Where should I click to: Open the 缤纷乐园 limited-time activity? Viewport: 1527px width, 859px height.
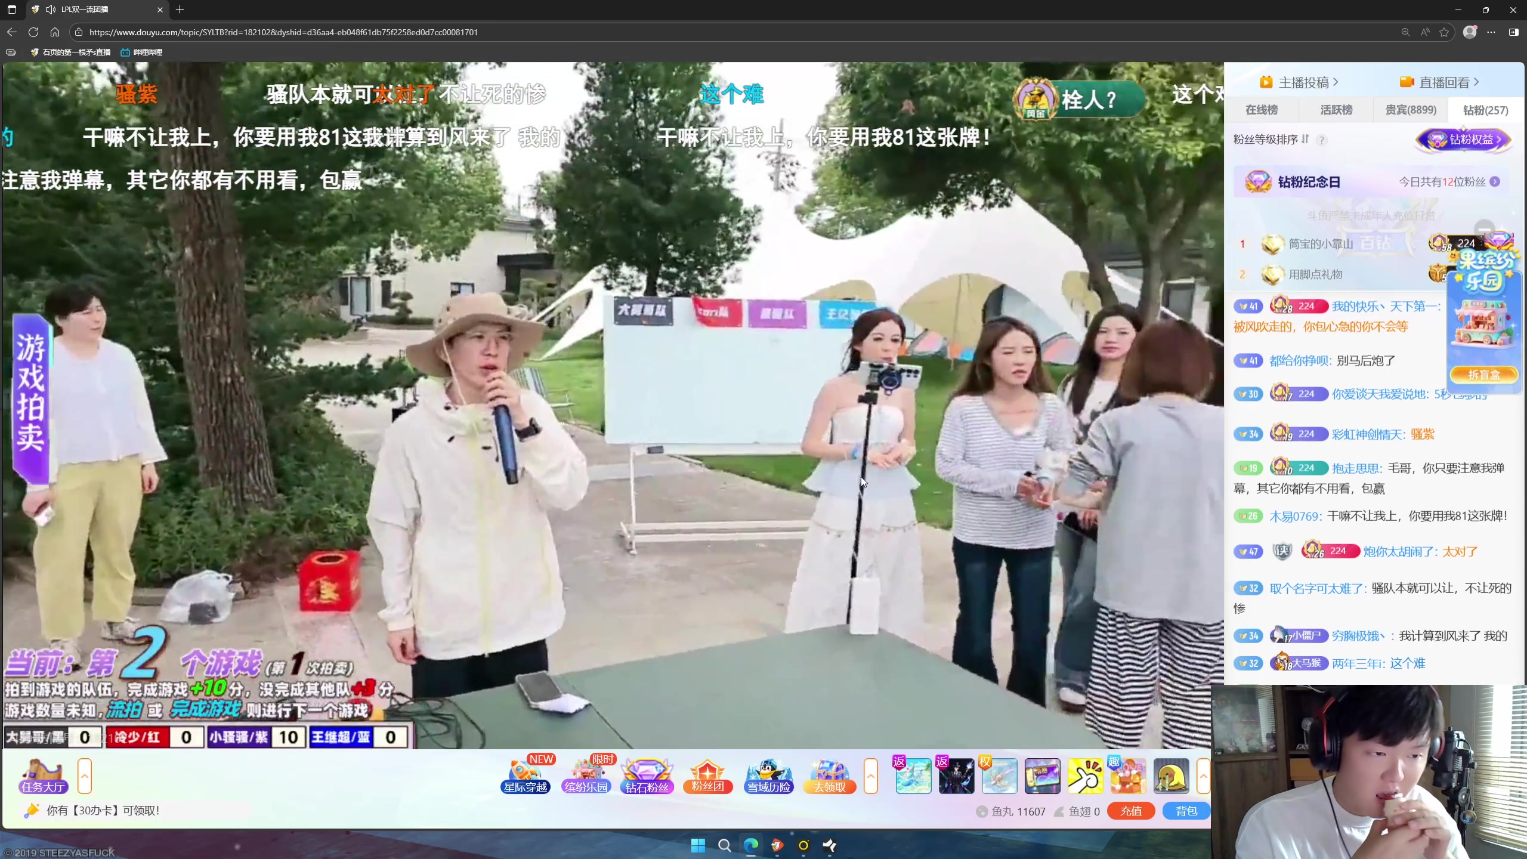click(x=586, y=775)
